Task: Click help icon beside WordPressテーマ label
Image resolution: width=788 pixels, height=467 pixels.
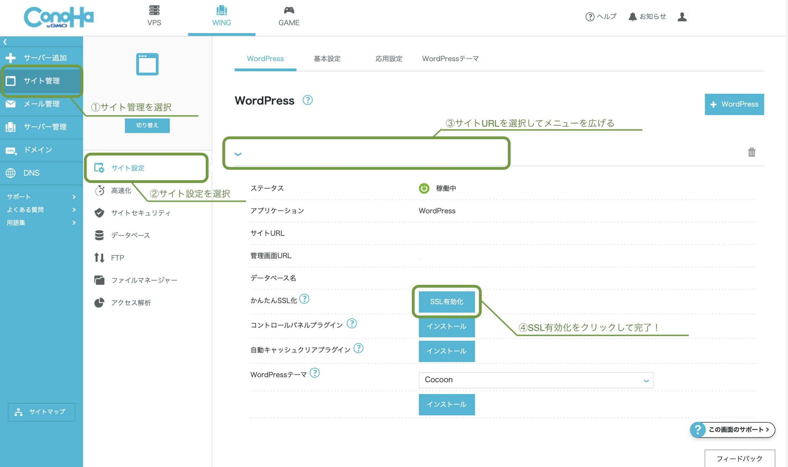Action: [x=315, y=373]
